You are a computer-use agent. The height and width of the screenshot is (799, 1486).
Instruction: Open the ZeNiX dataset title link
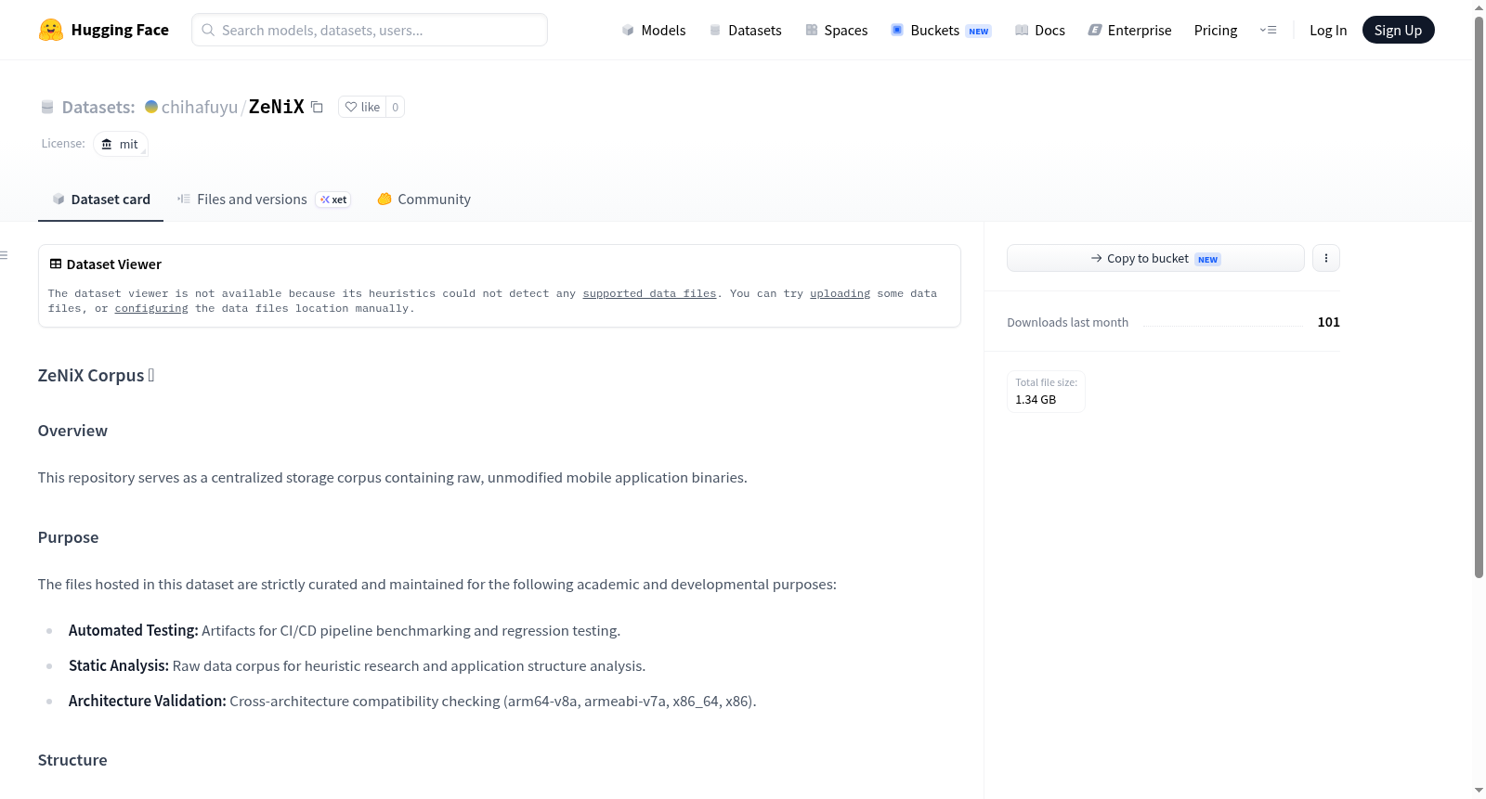coord(277,107)
